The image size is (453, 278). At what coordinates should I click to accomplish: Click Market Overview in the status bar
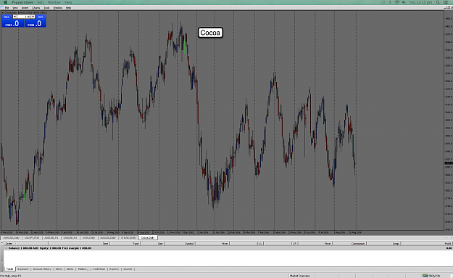click(x=299, y=276)
